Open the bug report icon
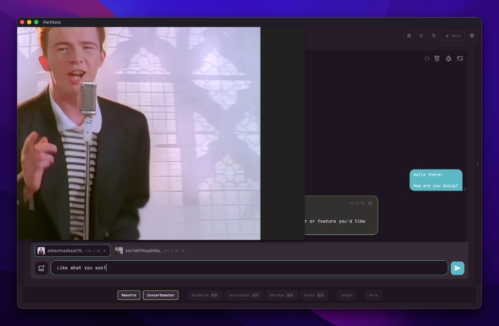The image size is (499, 326). [448, 58]
